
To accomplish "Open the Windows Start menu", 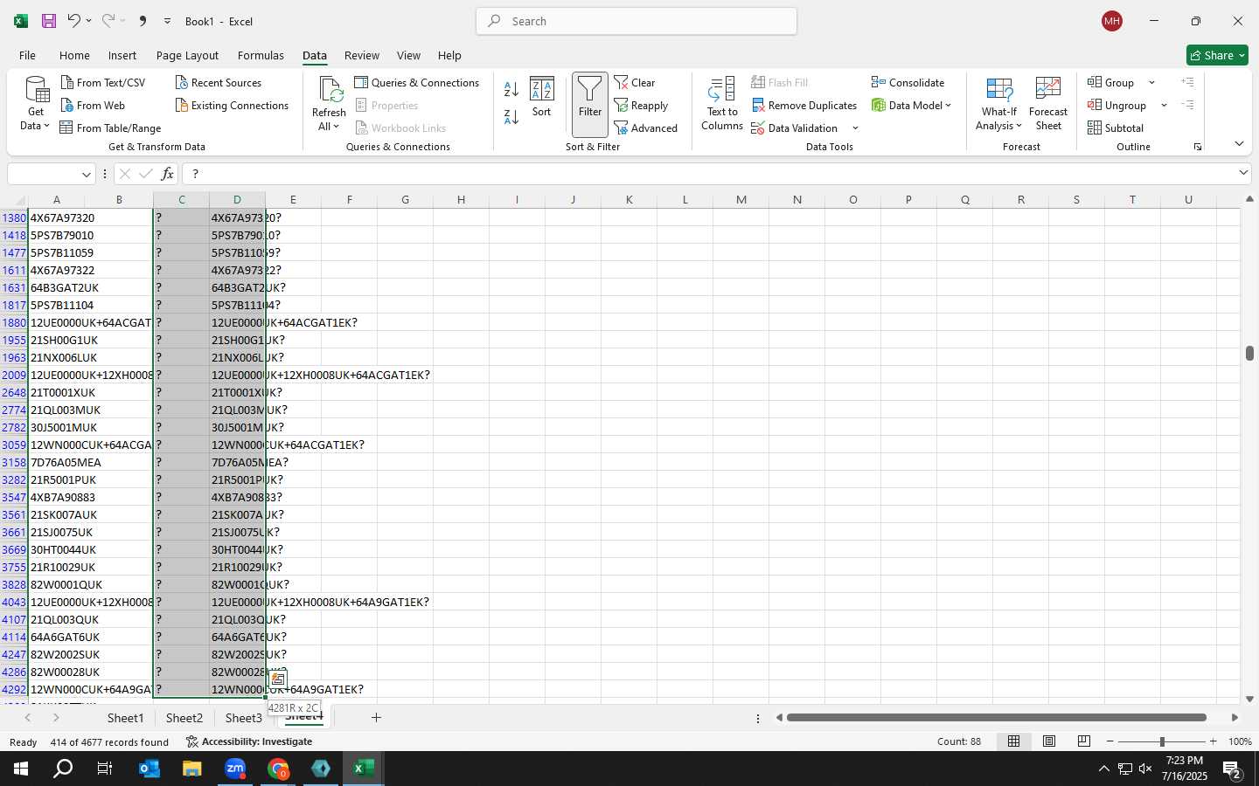I will click(x=21, y=769).
